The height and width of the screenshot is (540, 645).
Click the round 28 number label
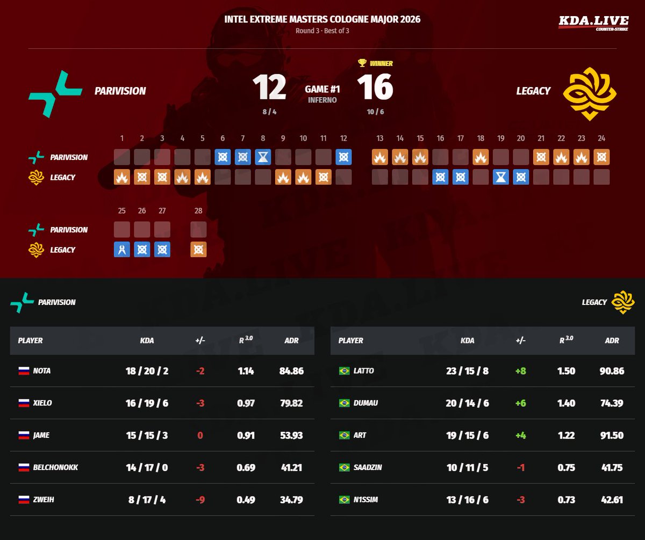(198, 211)
